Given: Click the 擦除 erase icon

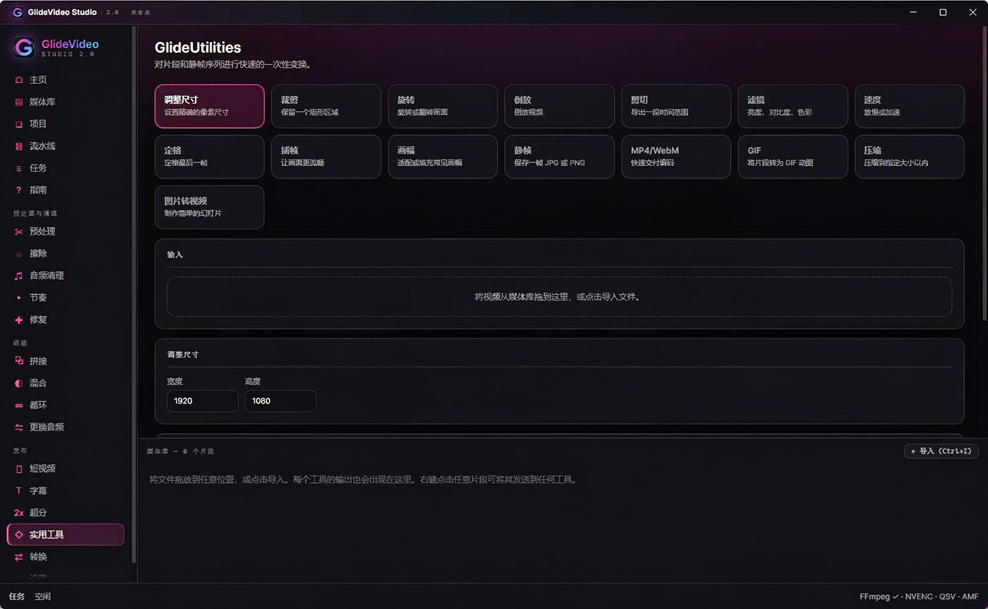Looking at the screenshot, I should [x=18, y=253].
